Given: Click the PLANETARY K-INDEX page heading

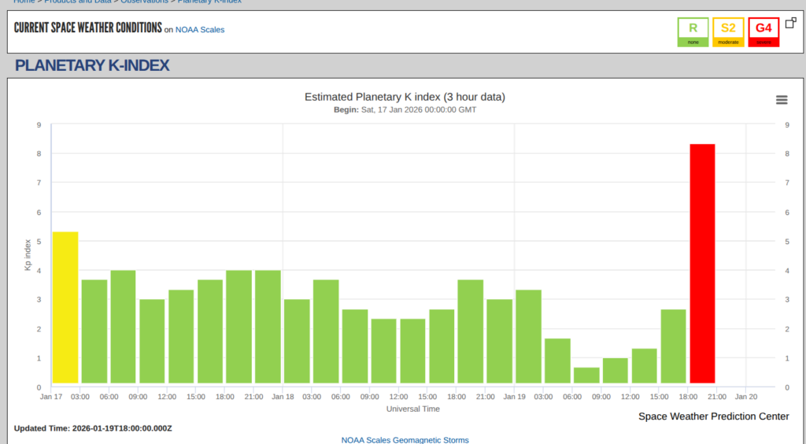Looking at the screenshot, I should point(92,65).
